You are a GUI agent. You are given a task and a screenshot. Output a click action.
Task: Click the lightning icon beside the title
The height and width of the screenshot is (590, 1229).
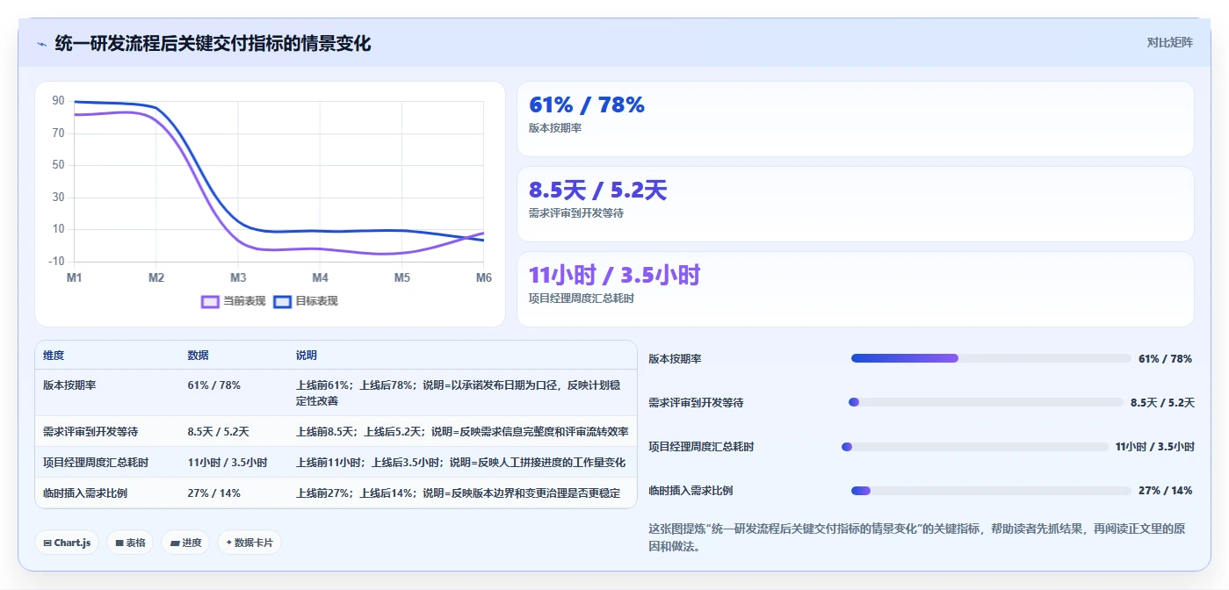click(41, 43)
